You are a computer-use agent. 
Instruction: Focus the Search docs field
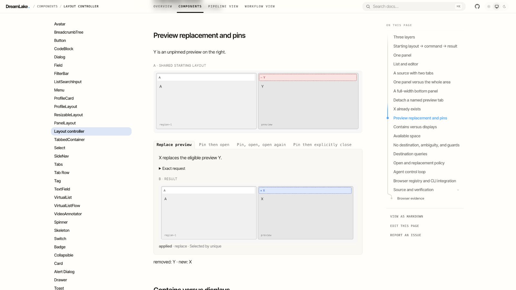(414, 6)
